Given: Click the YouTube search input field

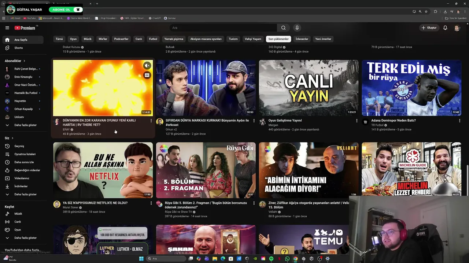Looking at the screenshot, I should 224,28.
